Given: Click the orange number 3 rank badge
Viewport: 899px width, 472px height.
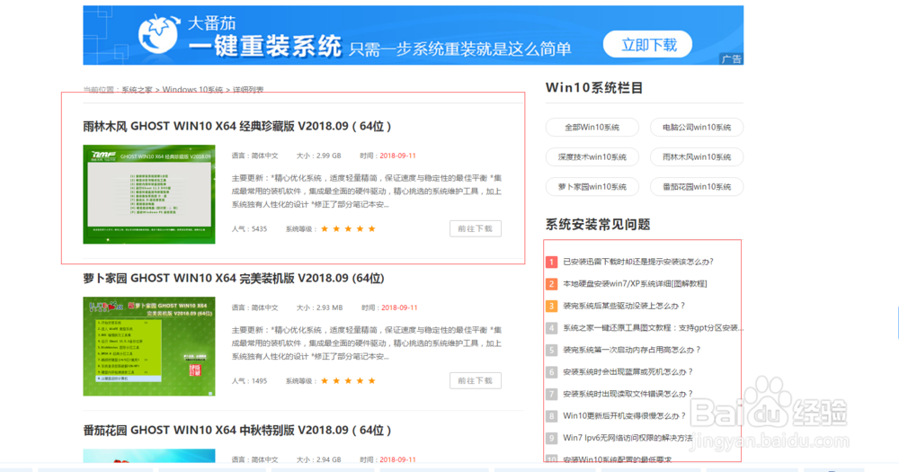Looking at the screenshot, I should click(x=552, y=307).
